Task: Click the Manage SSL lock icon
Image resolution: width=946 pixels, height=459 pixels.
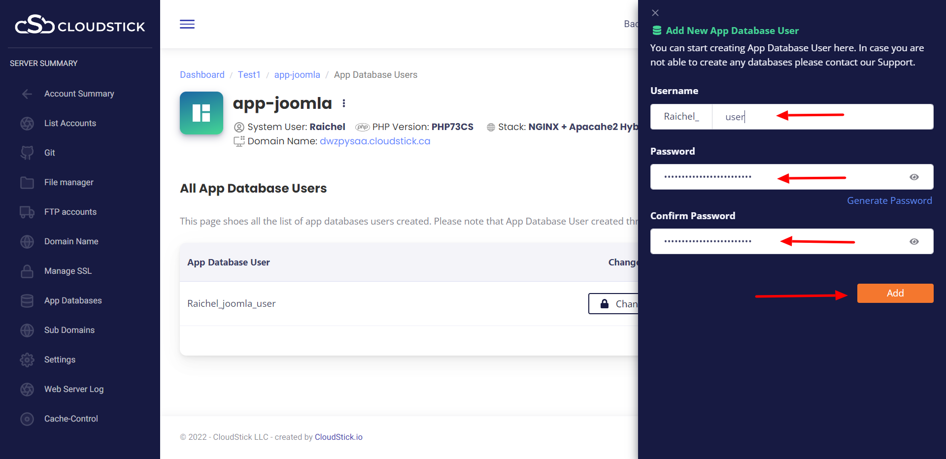Action: 27,271
